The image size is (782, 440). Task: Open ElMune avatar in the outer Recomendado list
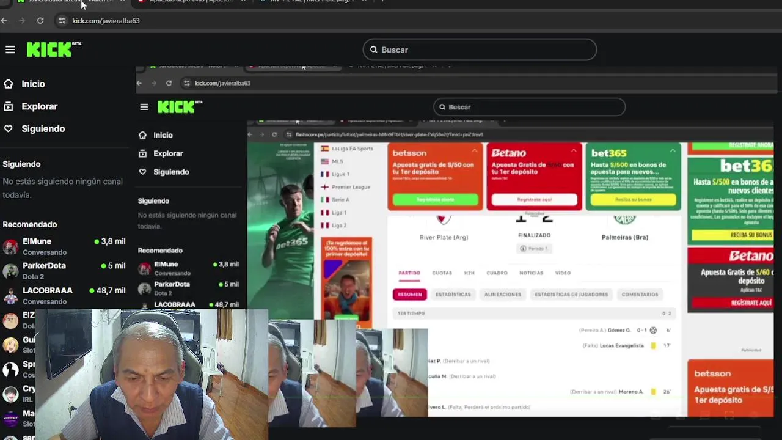click(10, 246)
